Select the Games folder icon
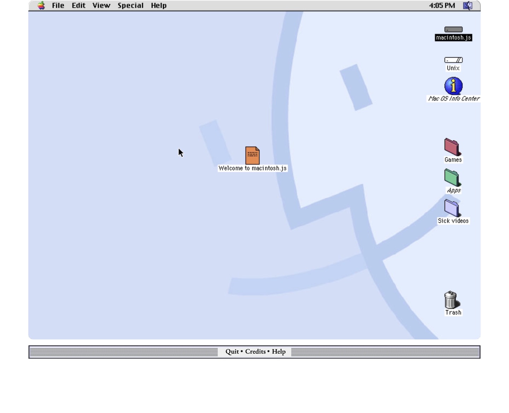 453,147
